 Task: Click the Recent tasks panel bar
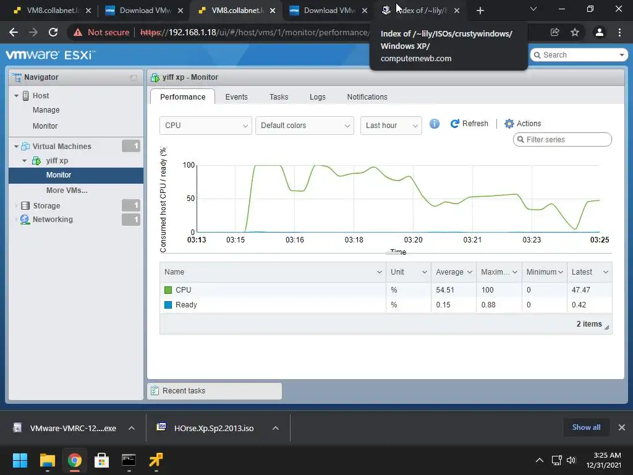[215, 391]
